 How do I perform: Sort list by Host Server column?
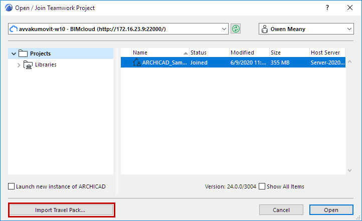click(x=327, y=52)
